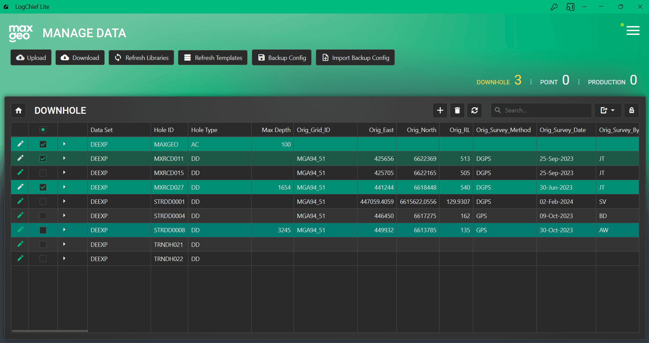Viewport: 649px width, 343px height.
Task: Uncheck the MXRCD027 row checkbox
Action: point(43,187)
